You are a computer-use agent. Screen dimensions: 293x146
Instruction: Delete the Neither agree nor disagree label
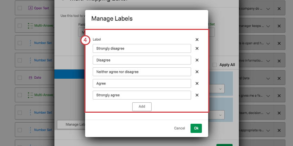(x=197, y=72)
